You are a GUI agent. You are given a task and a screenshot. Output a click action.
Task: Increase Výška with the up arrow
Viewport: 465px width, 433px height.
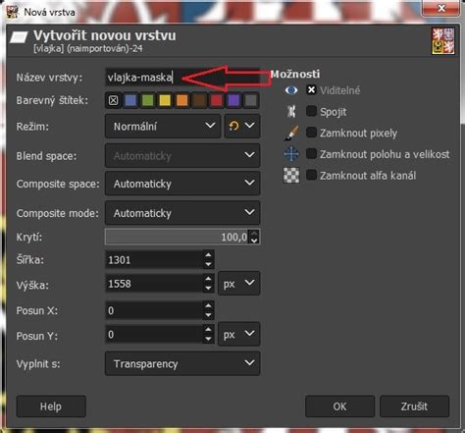[x=208, y=279]
